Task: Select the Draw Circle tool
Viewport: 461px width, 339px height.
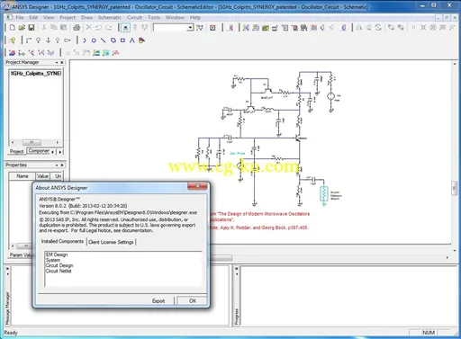Action: coord(94,40)
